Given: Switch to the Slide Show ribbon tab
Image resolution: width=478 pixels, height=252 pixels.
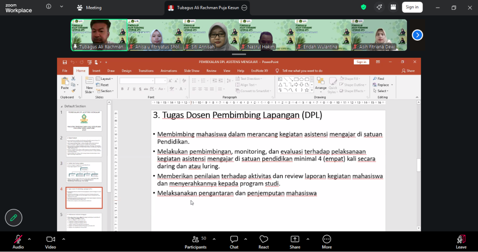Looking at the screenshot, I should (191, 70).
